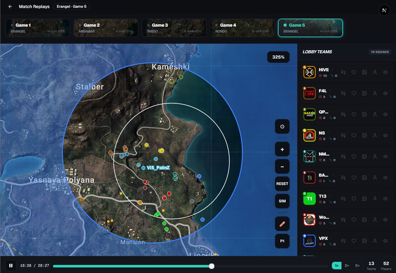Viewport: 396px width, 273px height.
Task: Select the Game 5 Erangel tab
Action: (311, 28)
